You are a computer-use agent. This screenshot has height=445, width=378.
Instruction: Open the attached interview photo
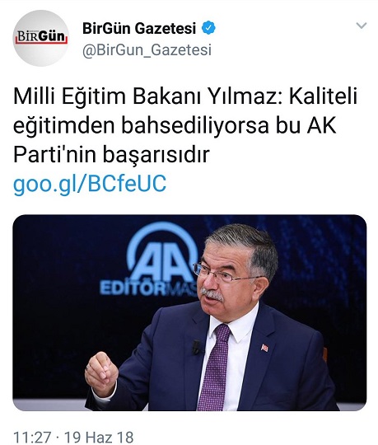pyautogui.click(x=189, y=312)
